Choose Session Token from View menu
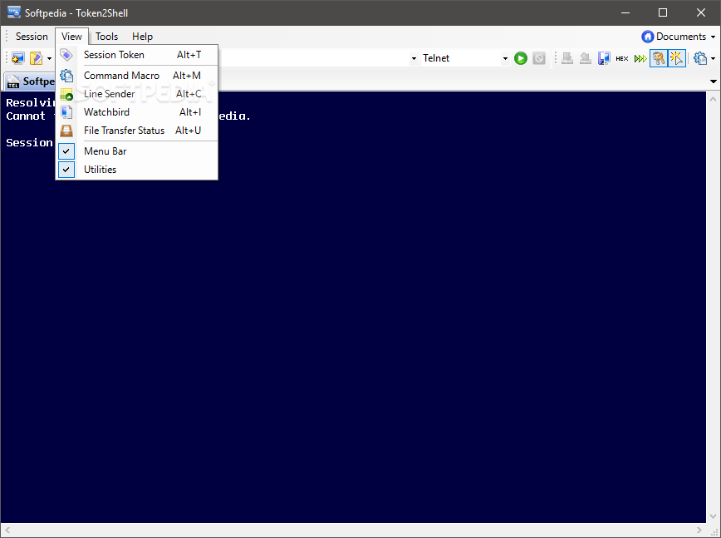 point(136,55)
